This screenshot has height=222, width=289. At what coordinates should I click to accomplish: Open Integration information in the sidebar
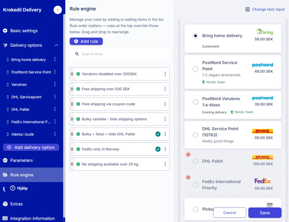(32, 218)
